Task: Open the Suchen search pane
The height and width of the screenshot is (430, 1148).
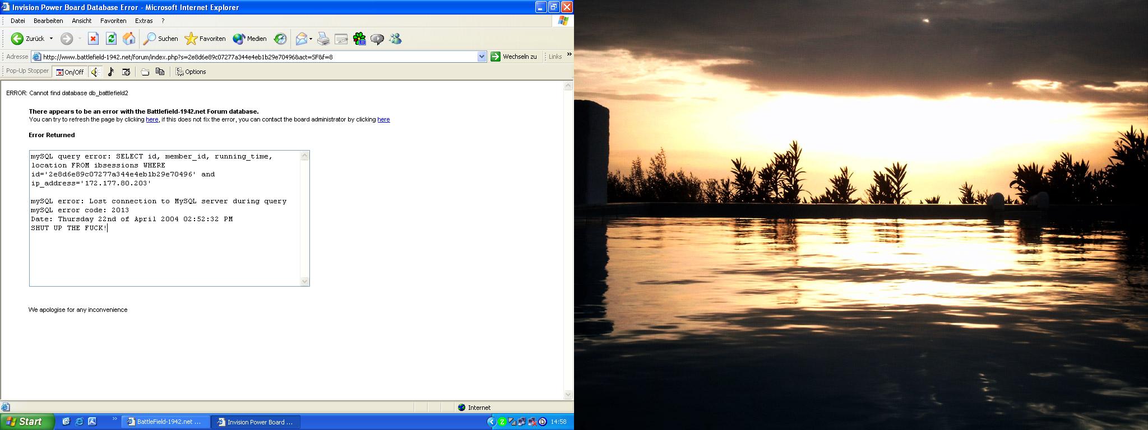Action: pos(160,39)
